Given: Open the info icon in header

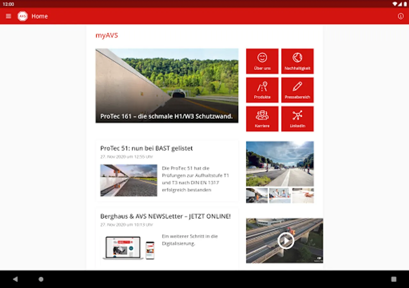Looking at the screenshot, I should coord(401,16).
